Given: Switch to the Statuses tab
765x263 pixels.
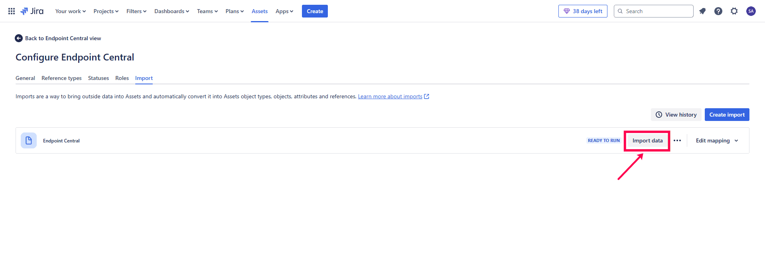Looking at the screenshot, I should [x=99, y=78].
